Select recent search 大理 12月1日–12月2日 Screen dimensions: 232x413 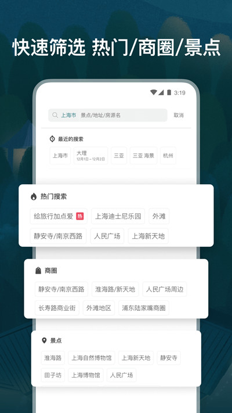[x=90, y=156]
